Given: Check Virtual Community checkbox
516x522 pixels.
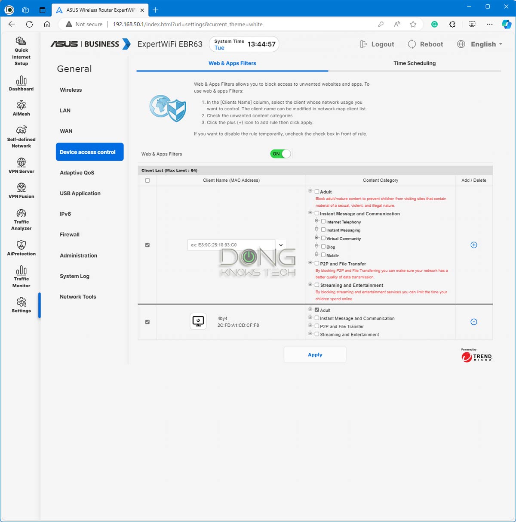Looking at the screenshot, I should click(x=323, y=238).
